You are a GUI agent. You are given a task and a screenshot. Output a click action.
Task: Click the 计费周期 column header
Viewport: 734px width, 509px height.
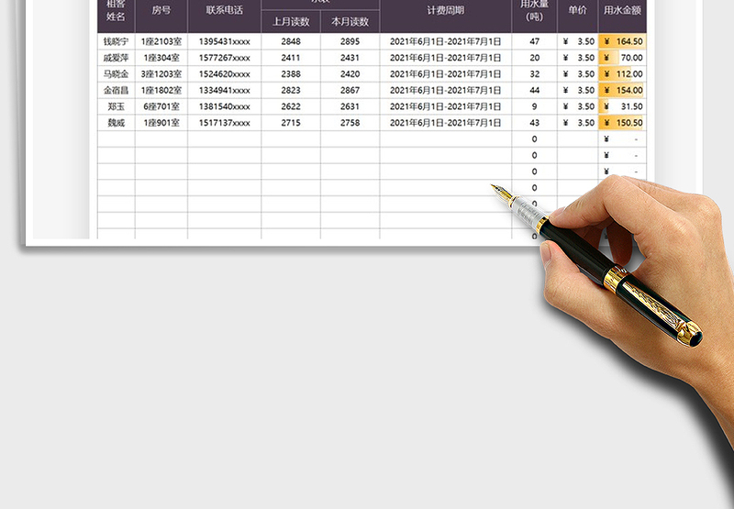point(445,11)
